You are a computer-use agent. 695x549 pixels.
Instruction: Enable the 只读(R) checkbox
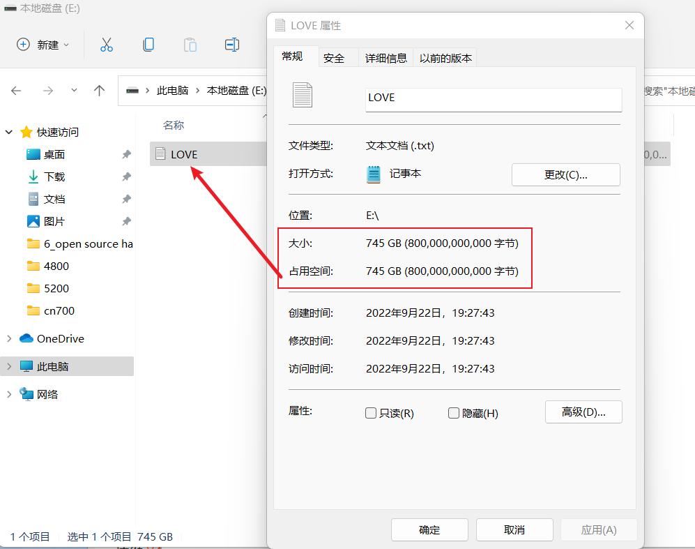pos(371,413)
